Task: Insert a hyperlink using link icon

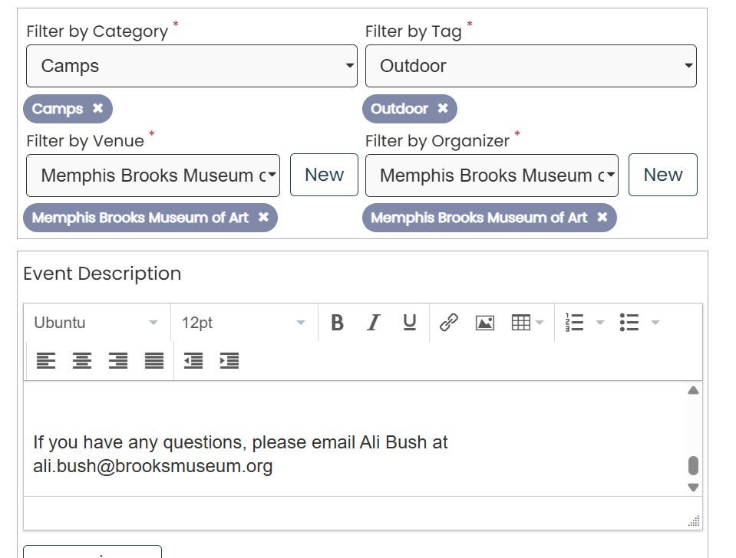Action: (448, 323)
